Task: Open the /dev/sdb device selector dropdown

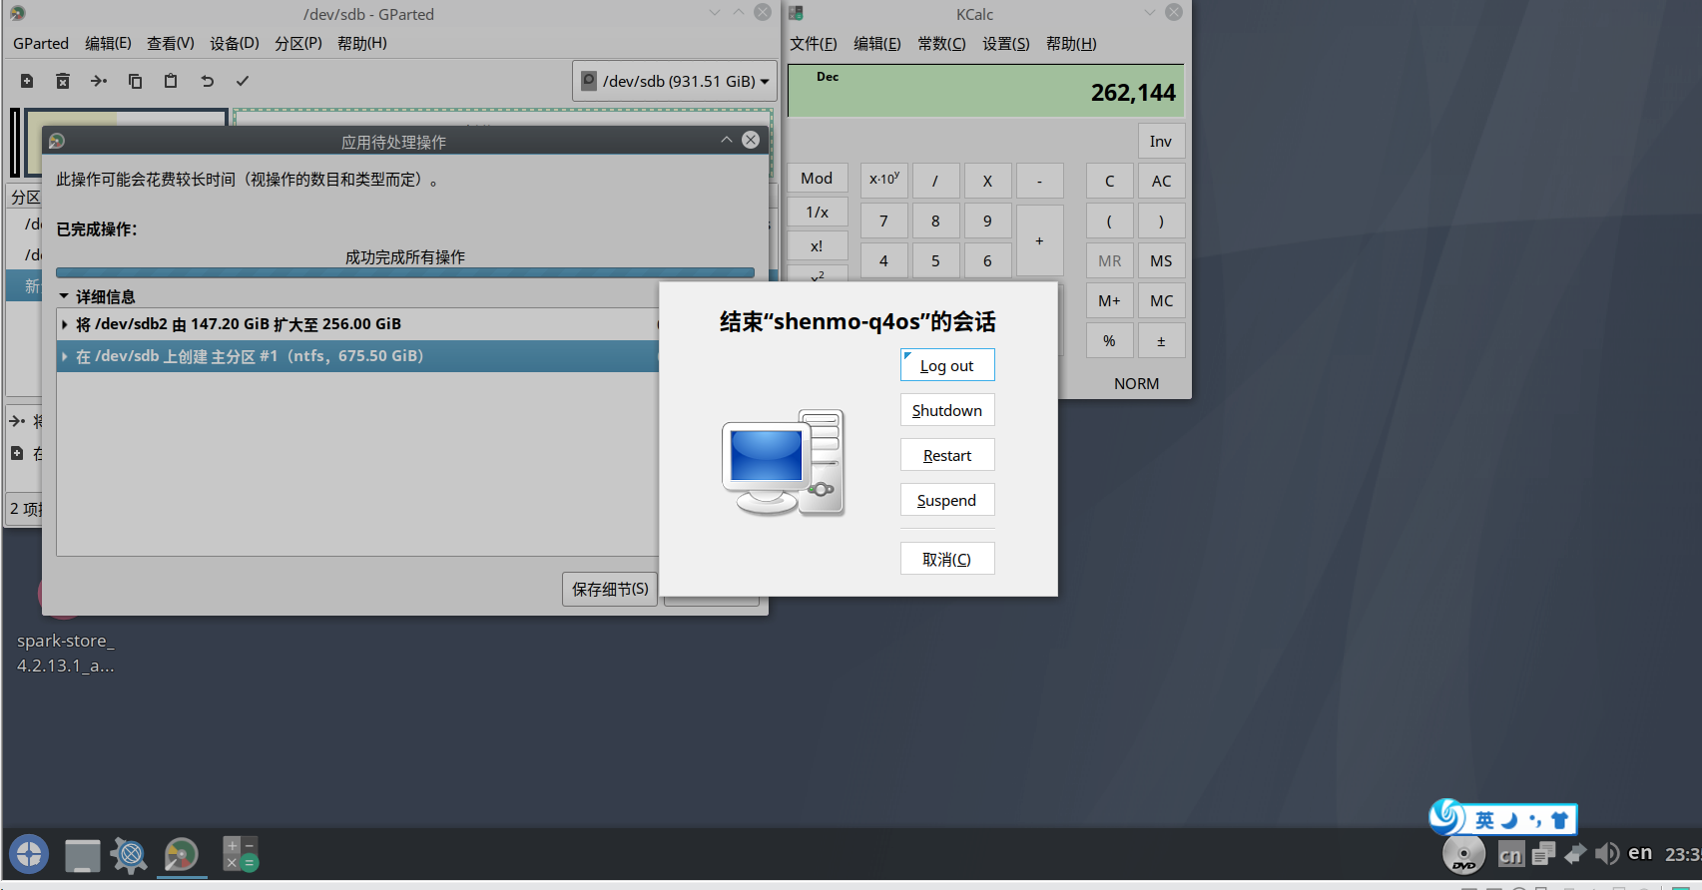Action: [675, 81]
